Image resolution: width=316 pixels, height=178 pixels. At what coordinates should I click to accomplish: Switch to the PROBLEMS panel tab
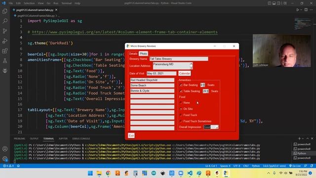click(x=19, y=138)
